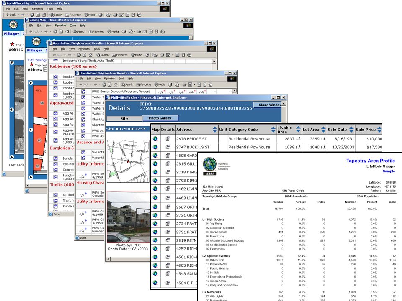Open chart icon for PWD Senior Discount Program row
The height and width of the screenshot is (301, 402).
point(83,92)
